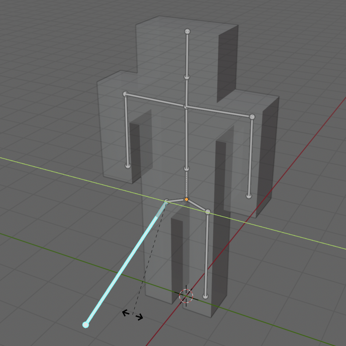Select the lower spine joint above the dotted line

[186, 168]
